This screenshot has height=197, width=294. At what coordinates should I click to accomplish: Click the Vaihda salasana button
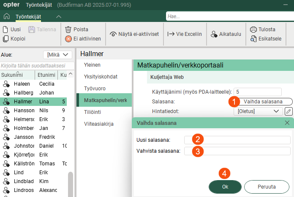click(263, 102)
